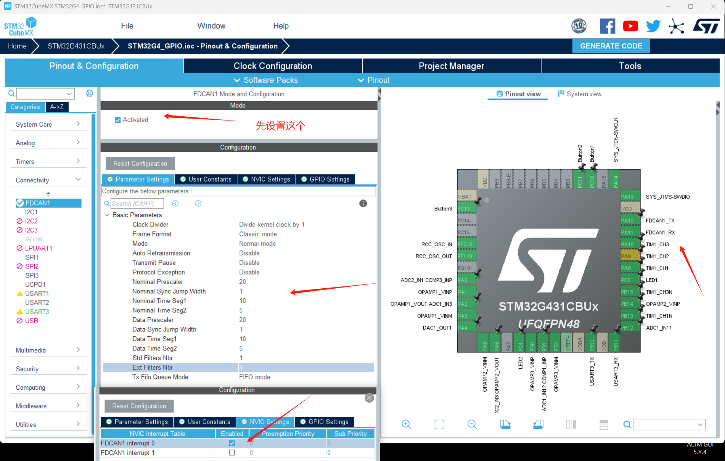725x461 pixels.
Task: Rotate the chip clockwise icon
Action: click(x=505, y=424)
